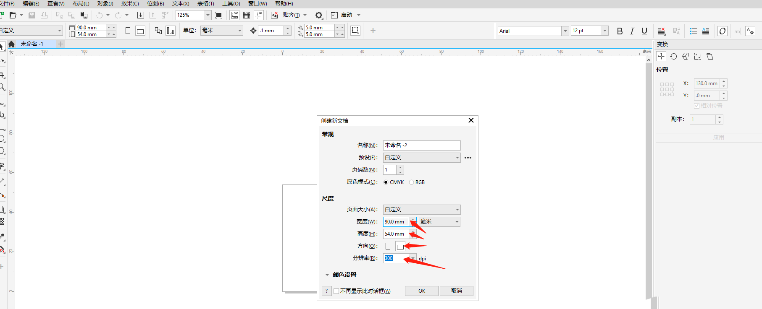This screenshot has width=762, height=309.
Task: Open the zoom level 125% dropdown
Action: tap(208, 15)
